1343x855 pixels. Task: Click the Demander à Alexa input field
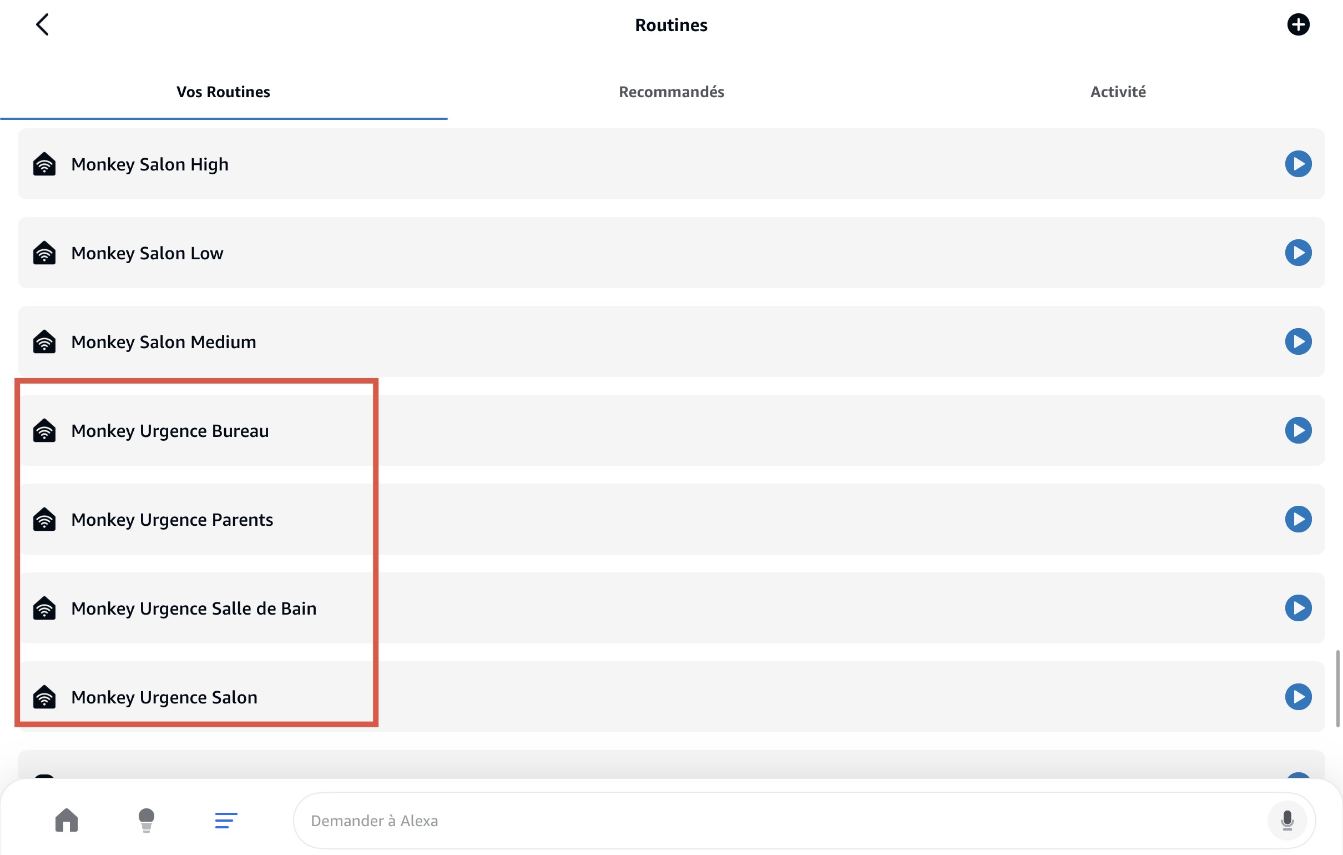coord(725,821)
